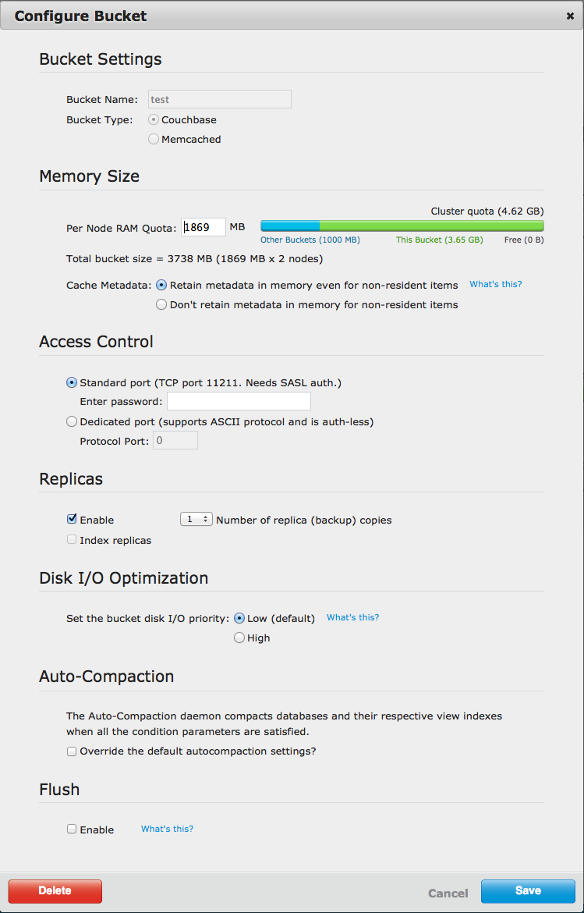The image size is (584, 913).
Task: Disable the Replicas Enable checkbox
Action: 72,519
